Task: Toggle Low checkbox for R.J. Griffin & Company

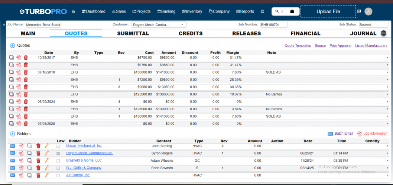Action: point(58,168)
